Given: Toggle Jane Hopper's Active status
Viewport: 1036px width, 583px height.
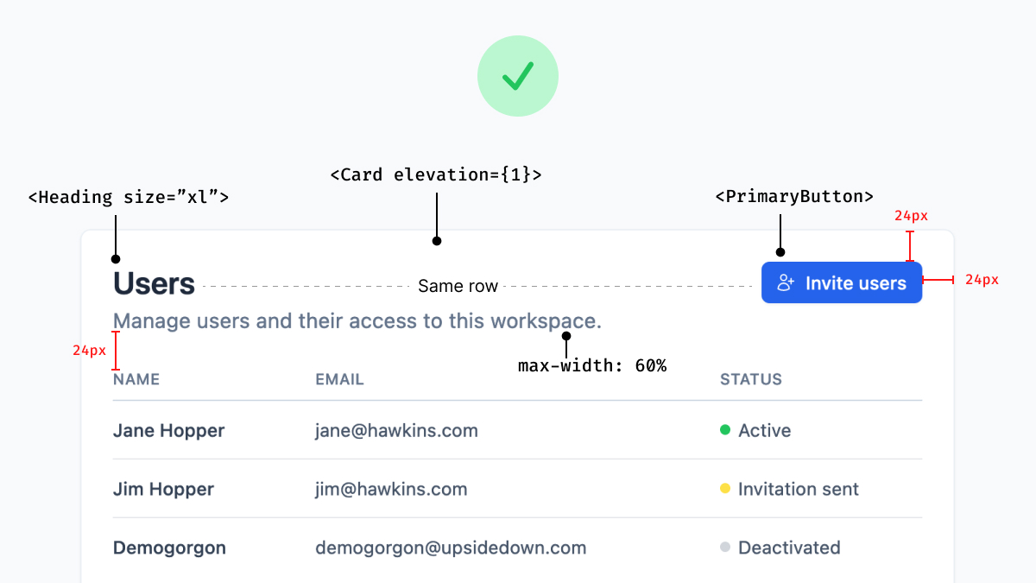Looking at the screenshot, I should pyautogui.click(x=755, y=430).
